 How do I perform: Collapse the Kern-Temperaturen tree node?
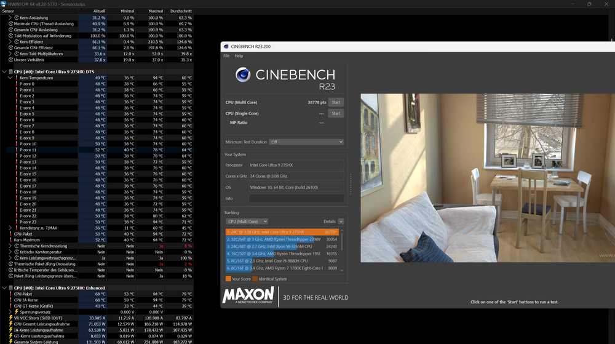tap(10, 78)
